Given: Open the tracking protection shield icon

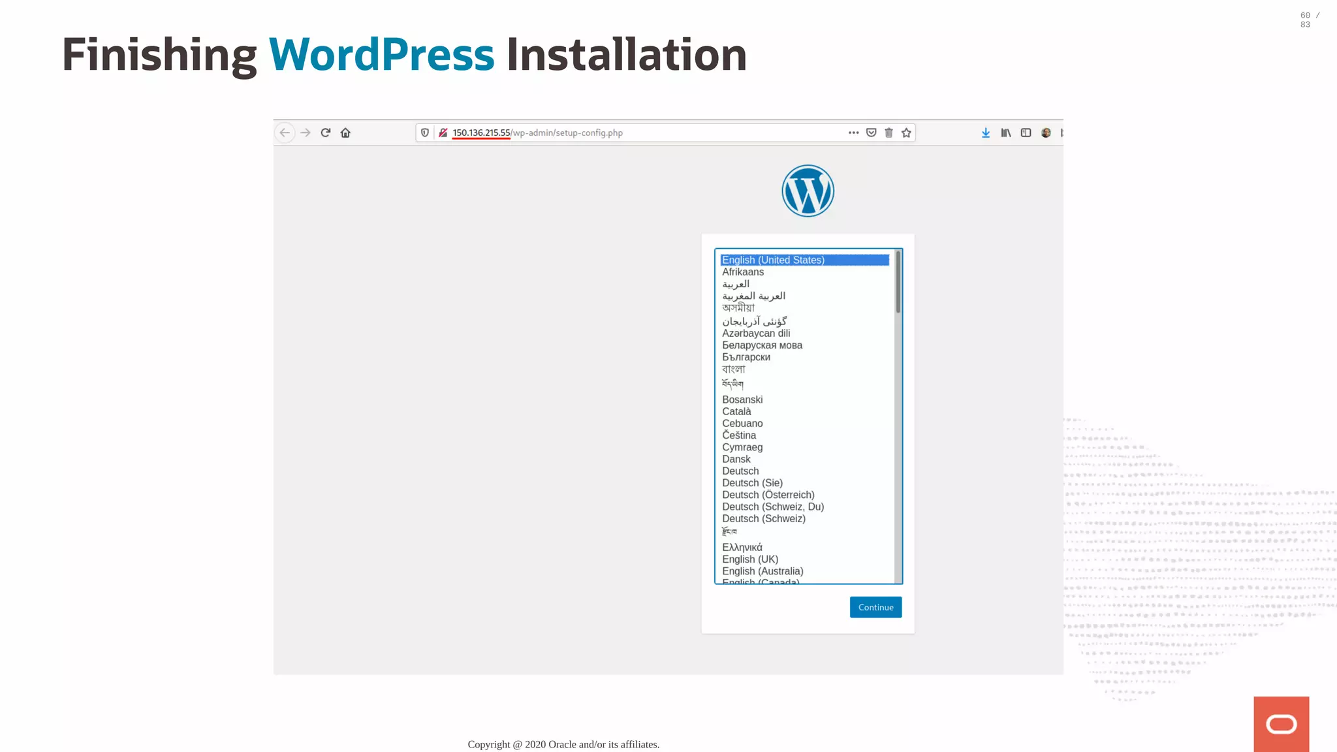Looking at the screenshot, I should (x=425, y=133).
